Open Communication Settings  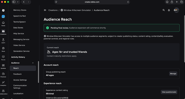coord(20,87)
